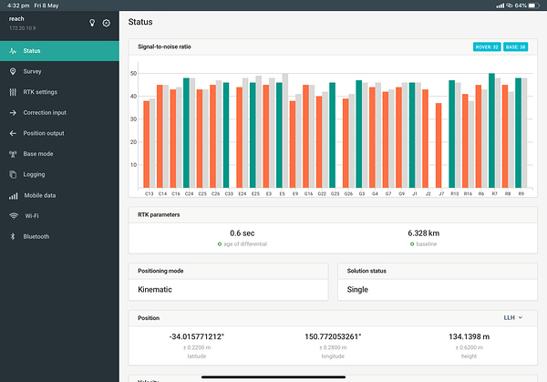Click the RTK parameters heading
This screenshot has height=382, width=547.
(159, 215)
